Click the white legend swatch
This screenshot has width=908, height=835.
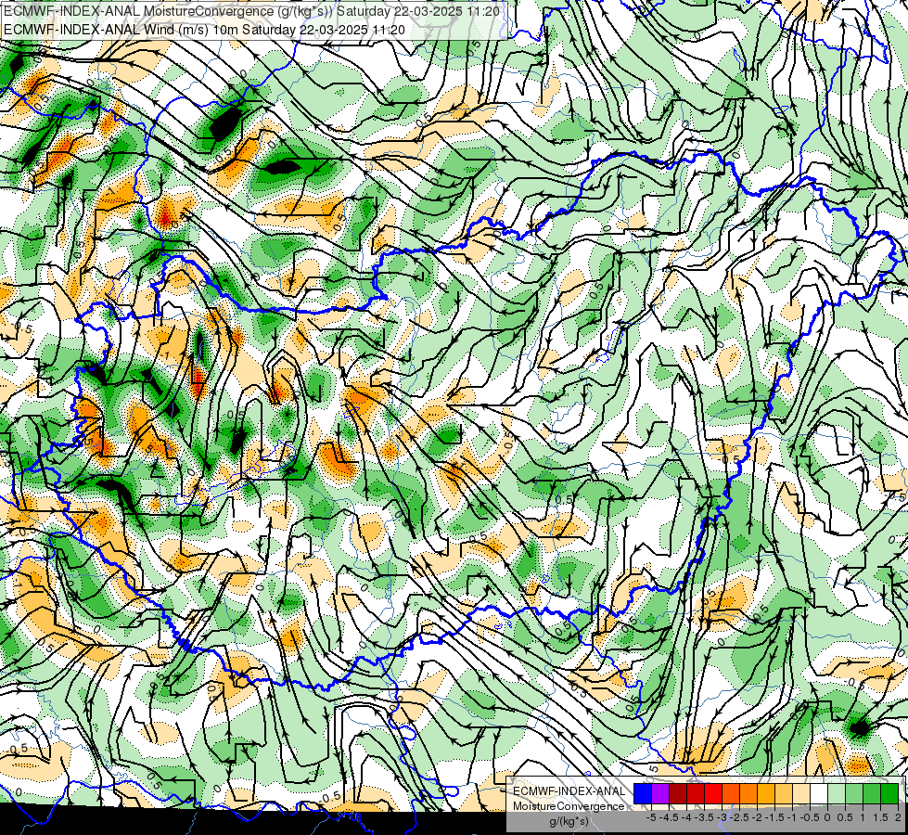pos(819,793)
